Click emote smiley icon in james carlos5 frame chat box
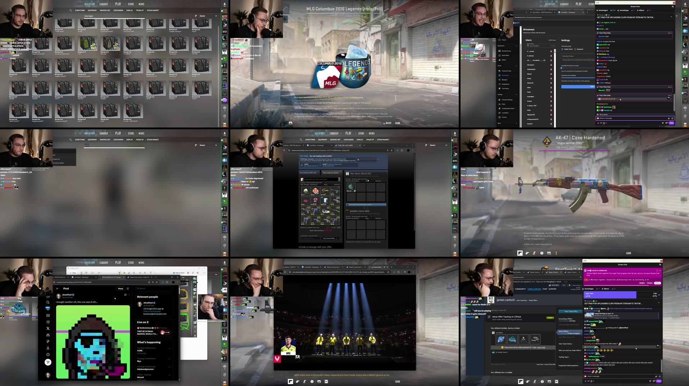The image size is (689, 386). pyautogui.click(x=659, y=376)
